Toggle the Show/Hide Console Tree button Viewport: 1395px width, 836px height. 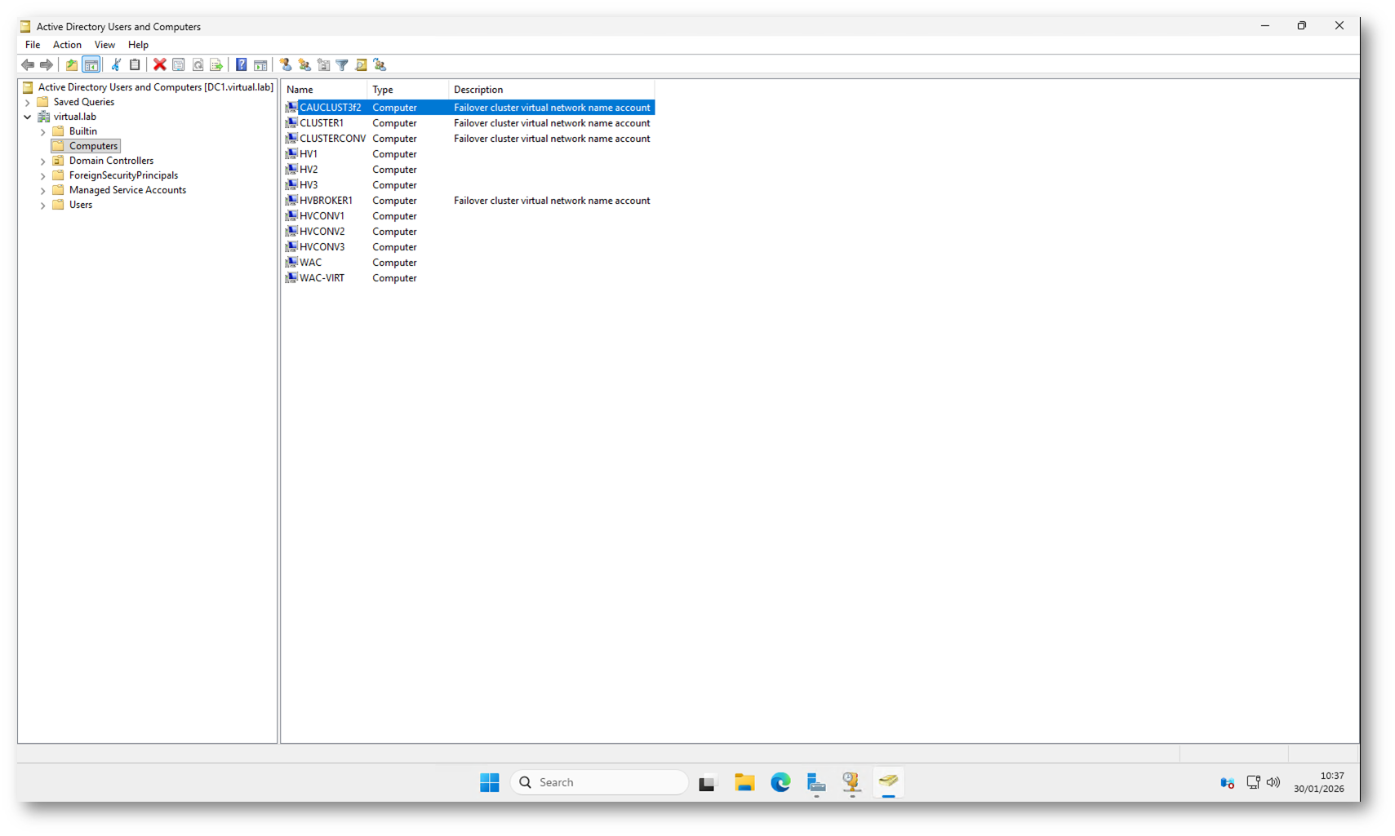(91, 64)
